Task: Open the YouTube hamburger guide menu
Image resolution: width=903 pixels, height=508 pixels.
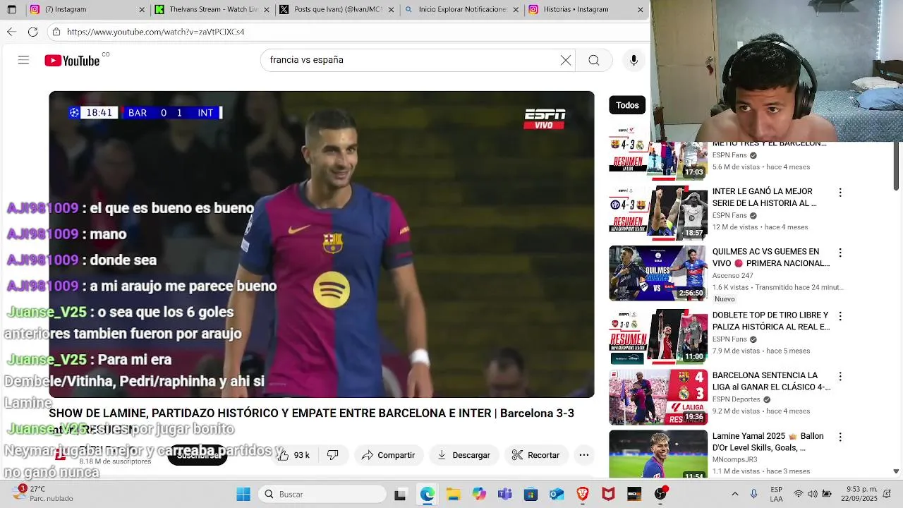Action: pos(23,60)
